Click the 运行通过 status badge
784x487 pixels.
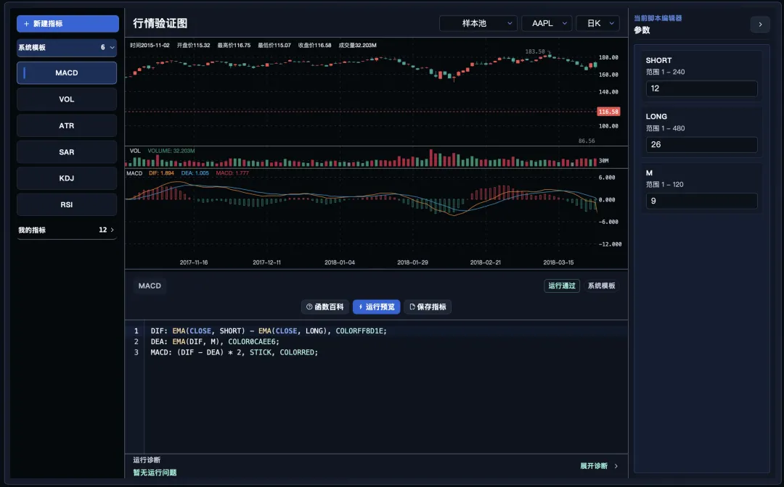[561, 286]
